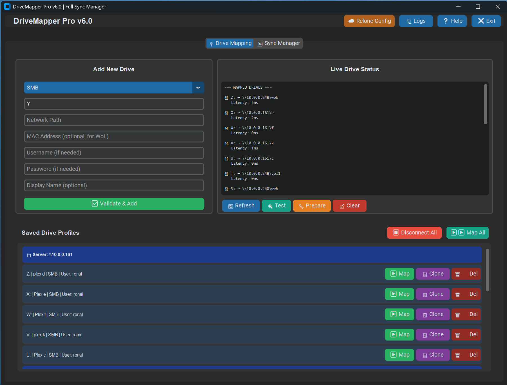Clone the U: Plex c profile
Viewport: 507px width, 385px height.
pyautogui.click(x=433, y=355)
